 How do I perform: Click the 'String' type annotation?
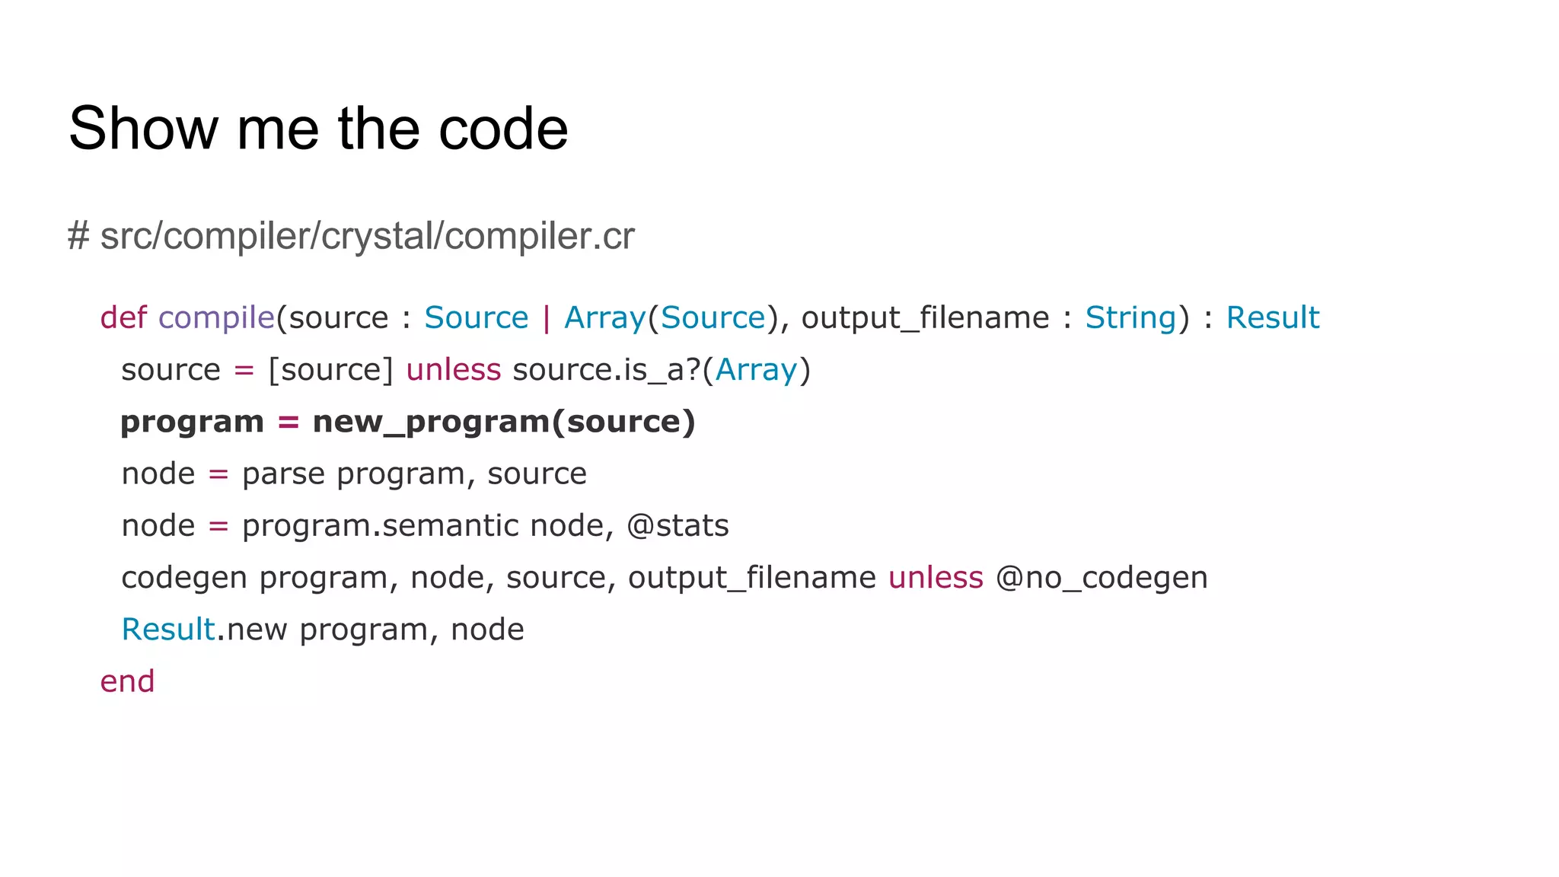pos(1130,317)
